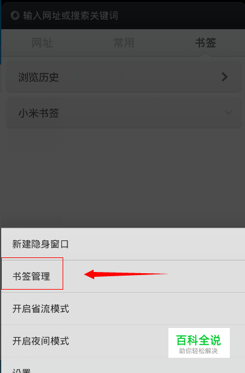Click the green 百科全说 watermark title
The width and height of the screenshot is (245, 373).
(199, 340)
